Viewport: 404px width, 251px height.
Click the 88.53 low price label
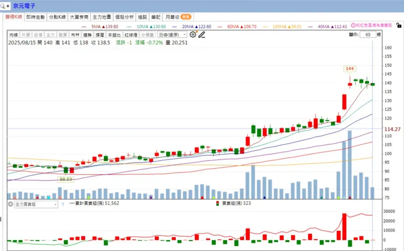click(66, 179)
